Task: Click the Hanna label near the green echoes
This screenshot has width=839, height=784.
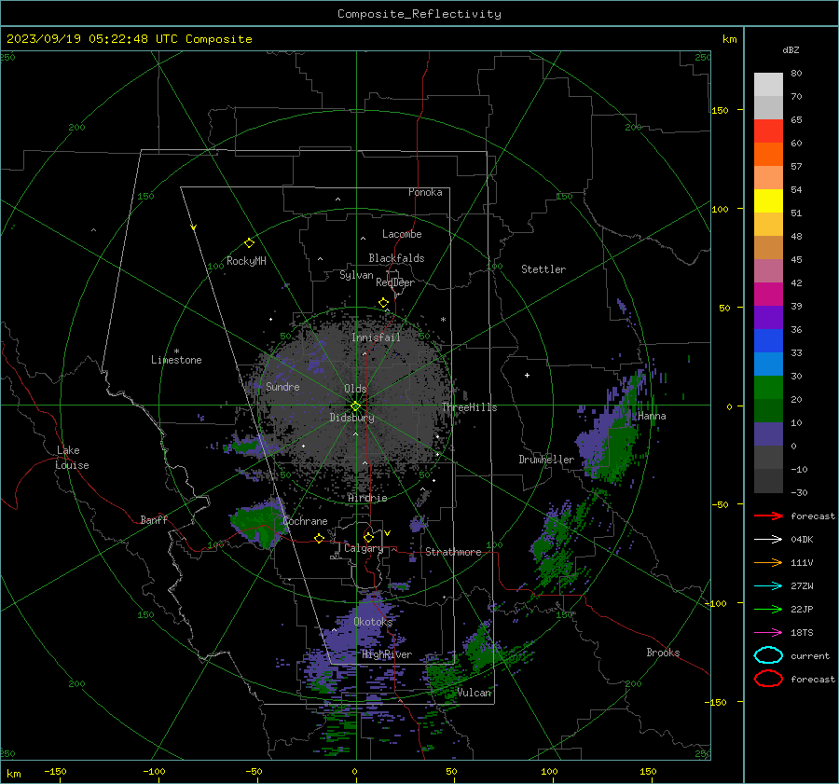Action: [x=652, y=416]
